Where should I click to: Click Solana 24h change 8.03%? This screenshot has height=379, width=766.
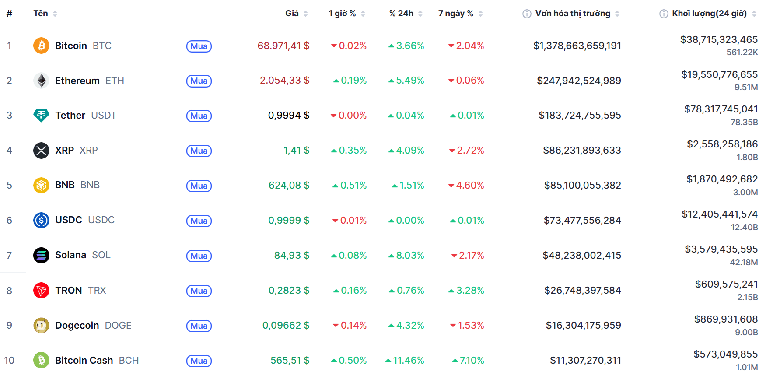(406, 255)
